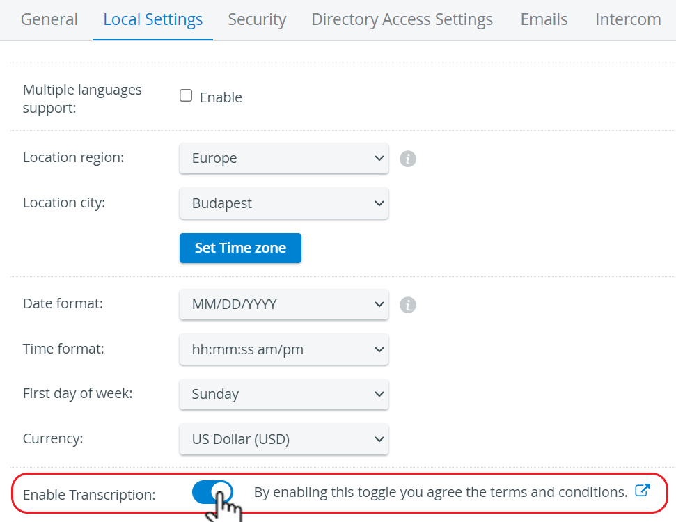Switch to the General tab
This screenshot has width=676, height=522.
point(49,19)
